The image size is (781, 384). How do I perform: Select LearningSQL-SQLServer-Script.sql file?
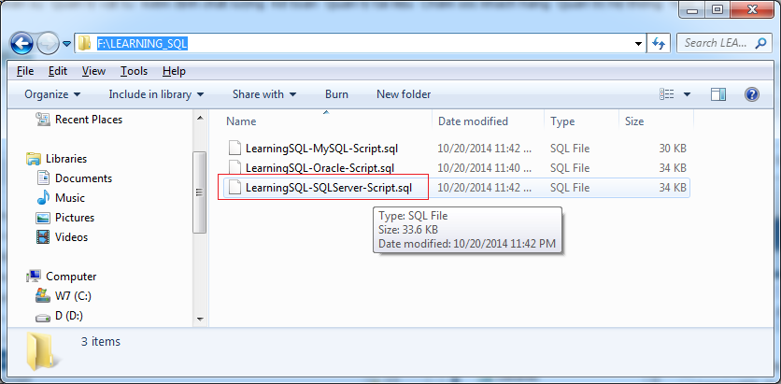[x=329, y=189]
